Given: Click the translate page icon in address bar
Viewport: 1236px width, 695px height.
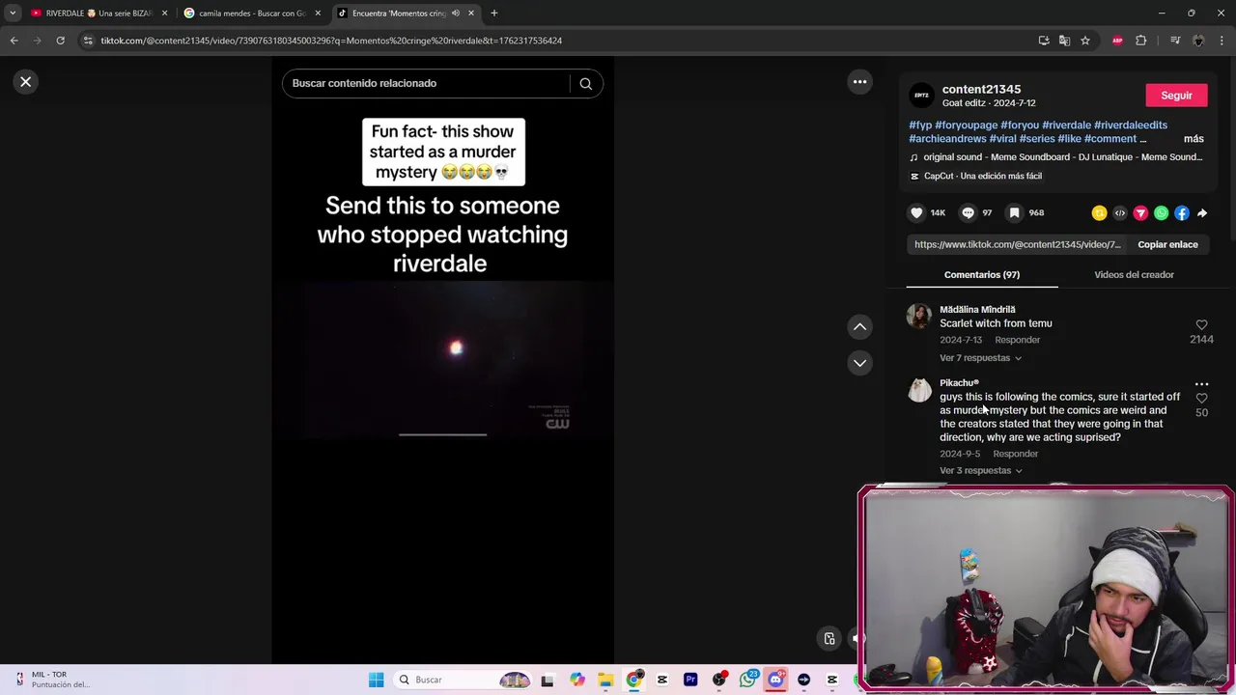Looking at the screenshot, I should (x=1064, y=41).
